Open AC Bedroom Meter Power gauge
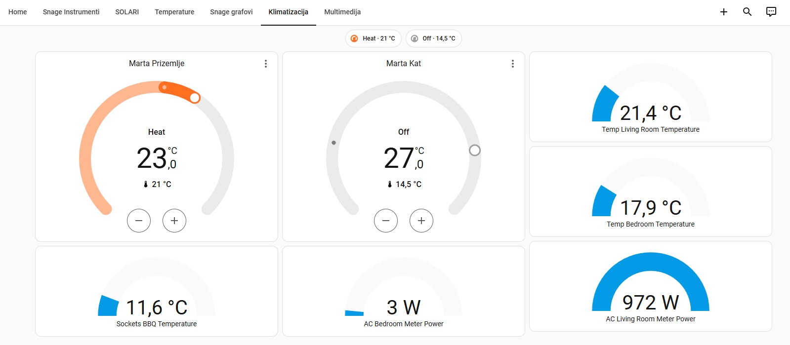Image resolution: width=790 pixels, height=345 pixels. pyautogui.click(x=404, y=291)
